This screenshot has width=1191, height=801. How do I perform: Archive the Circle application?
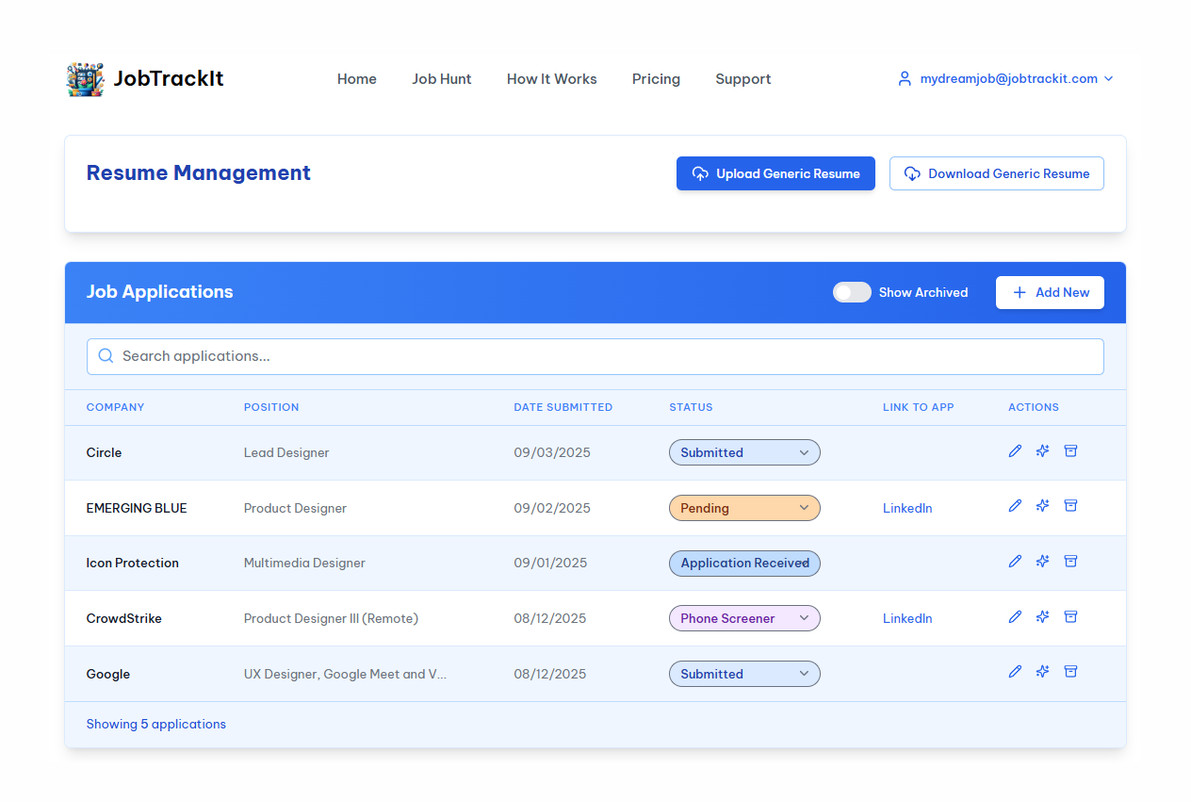pyautogui.click(x=1070, y=450)
